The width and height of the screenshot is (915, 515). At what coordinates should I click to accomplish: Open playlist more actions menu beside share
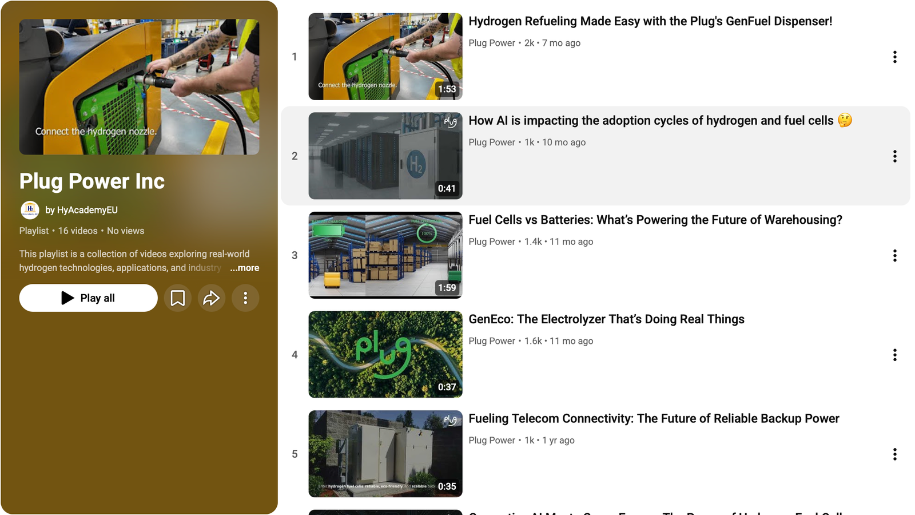245,298
